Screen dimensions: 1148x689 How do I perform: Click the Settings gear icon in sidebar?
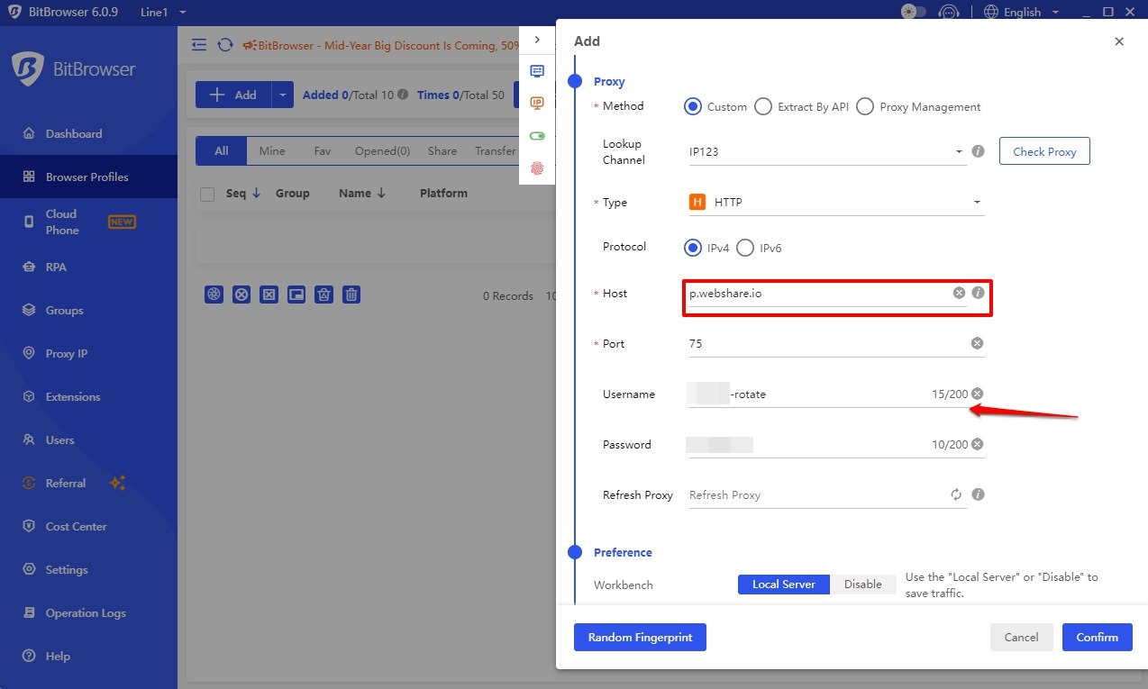coord(29,569)
